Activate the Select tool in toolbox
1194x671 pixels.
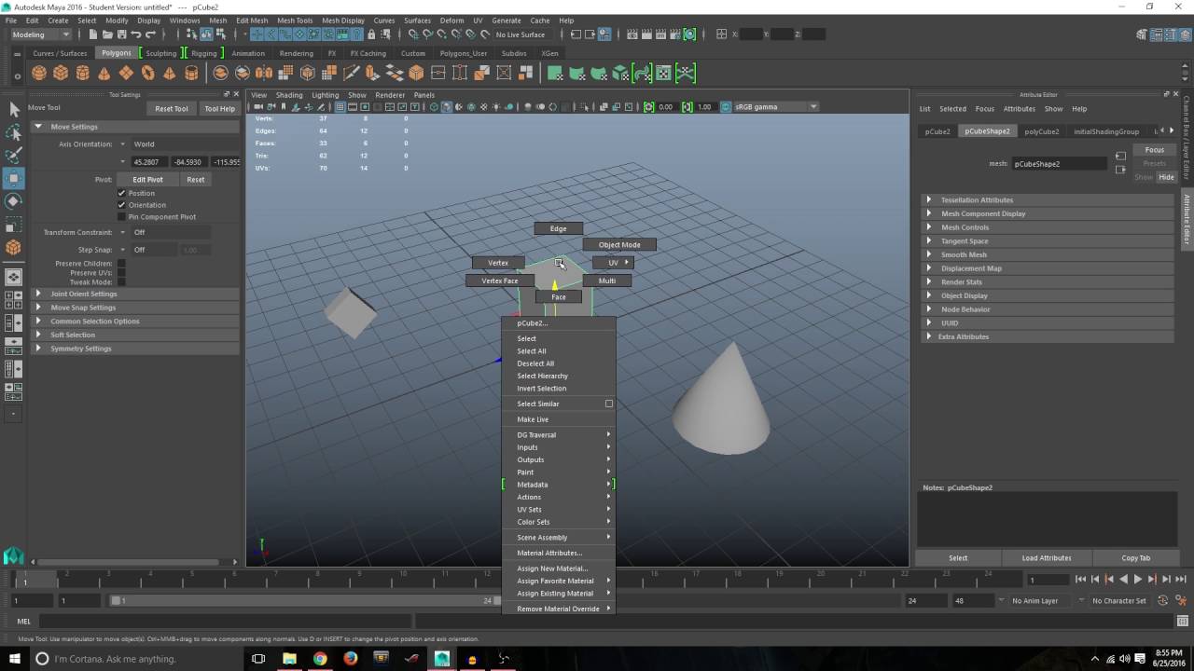[14, 110]
